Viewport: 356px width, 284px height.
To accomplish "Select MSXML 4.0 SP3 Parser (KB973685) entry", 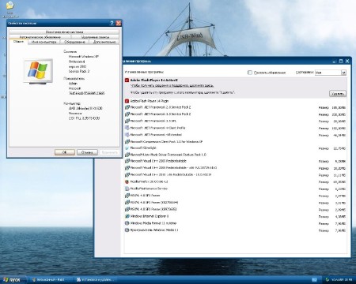I will point(153,209).
